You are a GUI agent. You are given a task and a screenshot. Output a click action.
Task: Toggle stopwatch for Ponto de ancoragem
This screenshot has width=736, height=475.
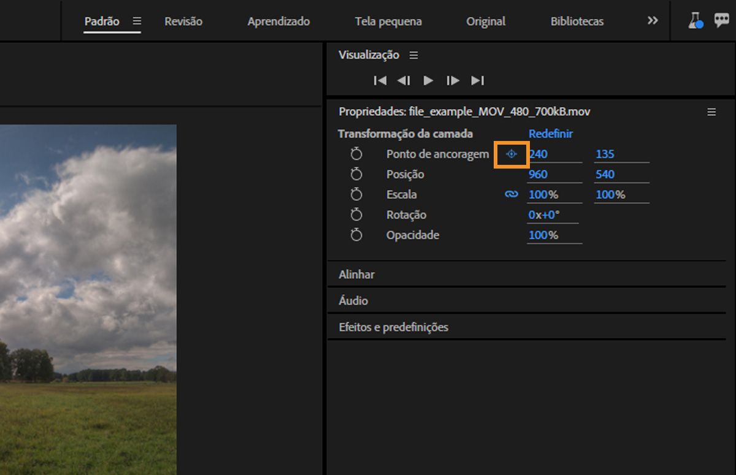pyautogui.click(x=356, y=154)
